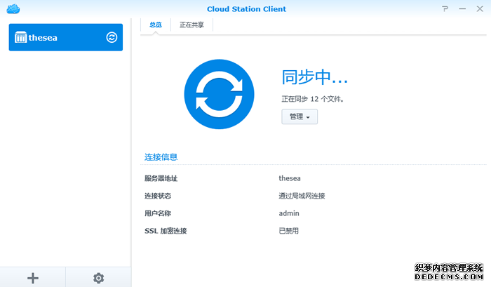Open settings with the gear icon
The height and width of the screenshot is (287, 491).
click(98, 278)
